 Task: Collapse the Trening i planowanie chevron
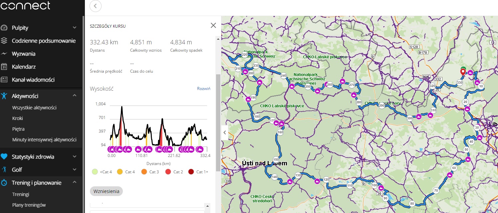click(x=75, y=182)
